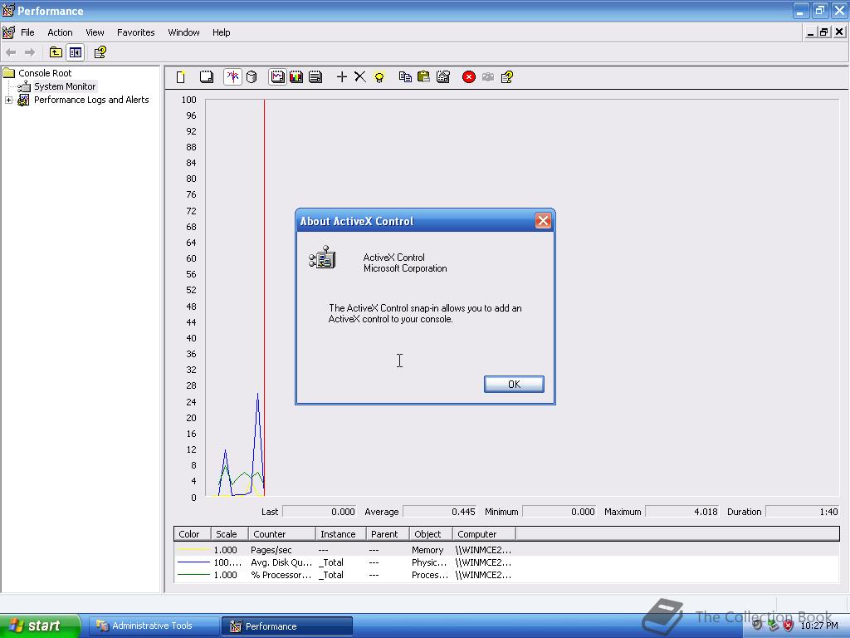Click the Paste Counter List icon
Viewport: 850px width, 638px height.
point(424,77)
